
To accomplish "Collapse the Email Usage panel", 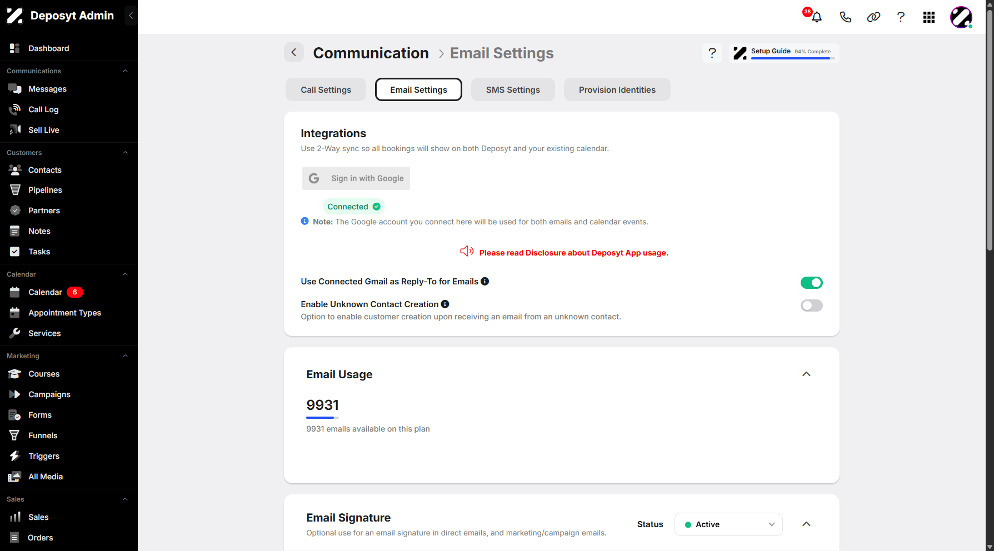I will [806, 374].
